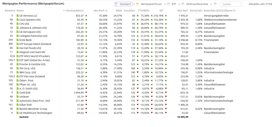This screenshot has width=272, height=127.
Task: Click the Gold EUR security icon
Action: pyautogui.click(x=17, y=93)
